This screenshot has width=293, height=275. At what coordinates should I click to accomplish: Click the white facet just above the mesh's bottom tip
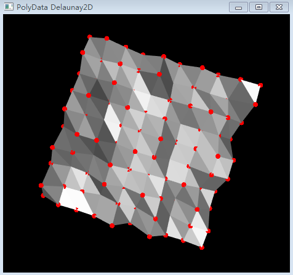[x=198, y=236]
